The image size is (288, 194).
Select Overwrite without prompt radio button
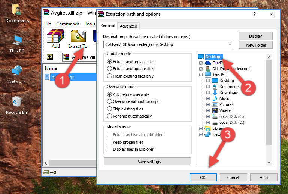coord(109,101)
